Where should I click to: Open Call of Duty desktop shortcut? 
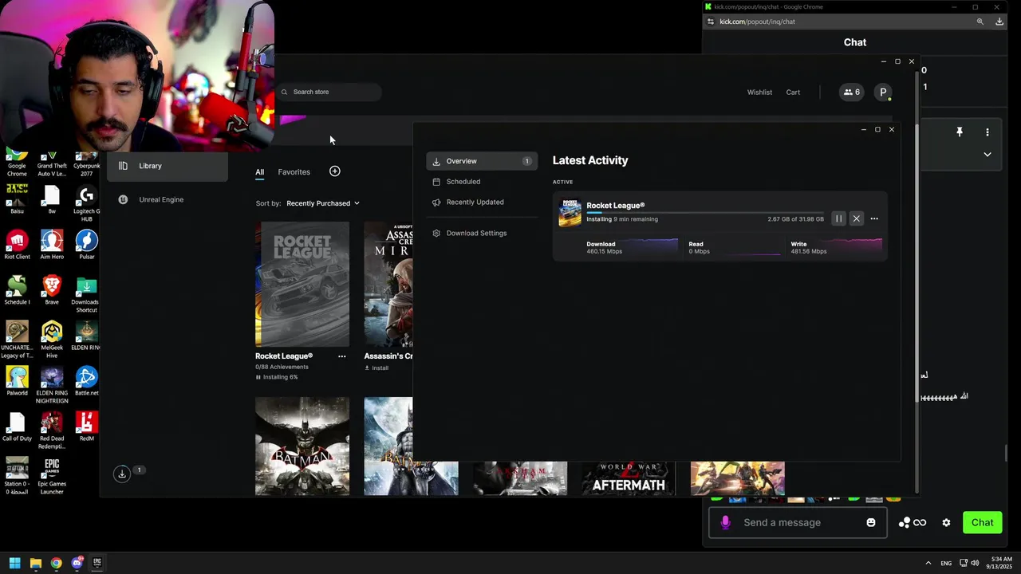tap(17, 427)
